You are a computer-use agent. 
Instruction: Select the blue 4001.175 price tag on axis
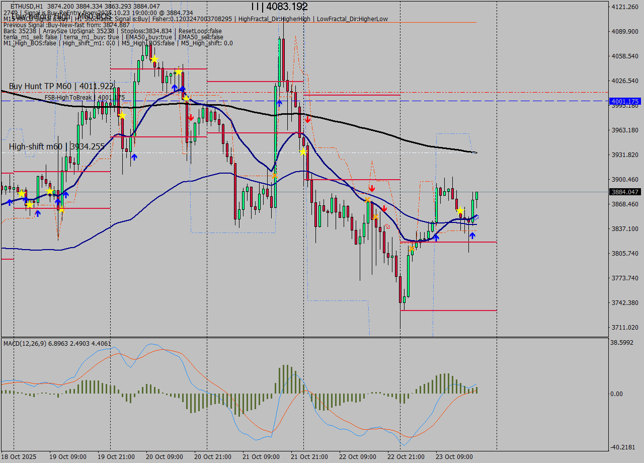[x=624, y=101]
